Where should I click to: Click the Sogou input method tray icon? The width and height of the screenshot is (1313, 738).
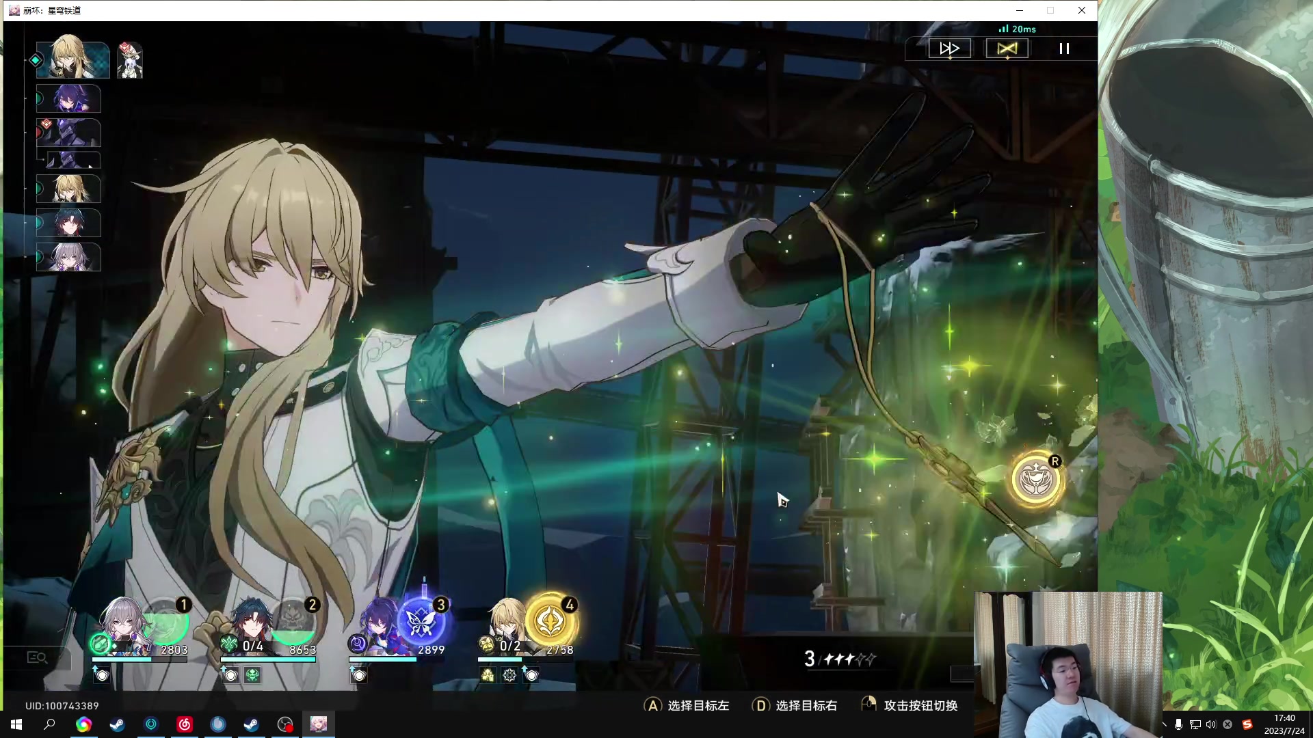click(x=1247, y=724)
